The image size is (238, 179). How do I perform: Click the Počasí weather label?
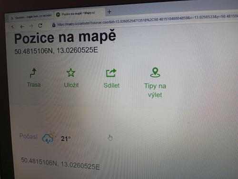pos(29,136)
